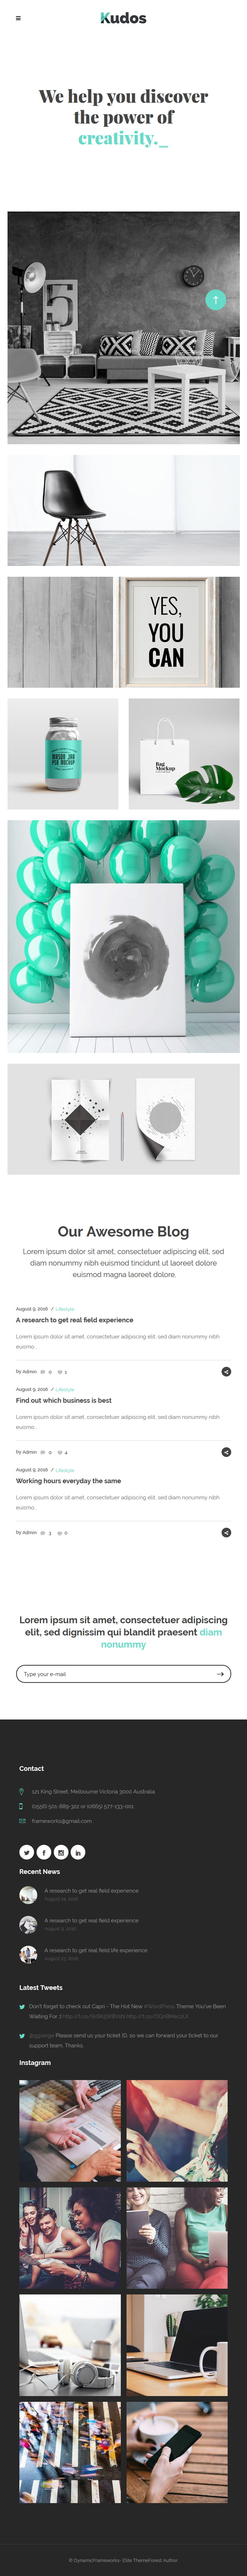Open the Instagram social icon in footer
This screenshot has width=247, height=2576.
point(61,1852)
